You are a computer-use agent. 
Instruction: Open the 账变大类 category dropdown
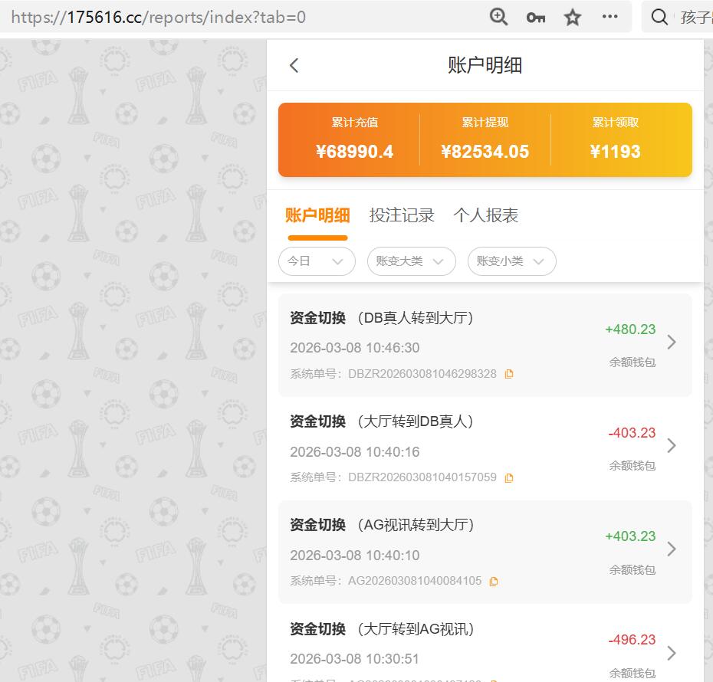pyautogui.click(x=411, y=261)
